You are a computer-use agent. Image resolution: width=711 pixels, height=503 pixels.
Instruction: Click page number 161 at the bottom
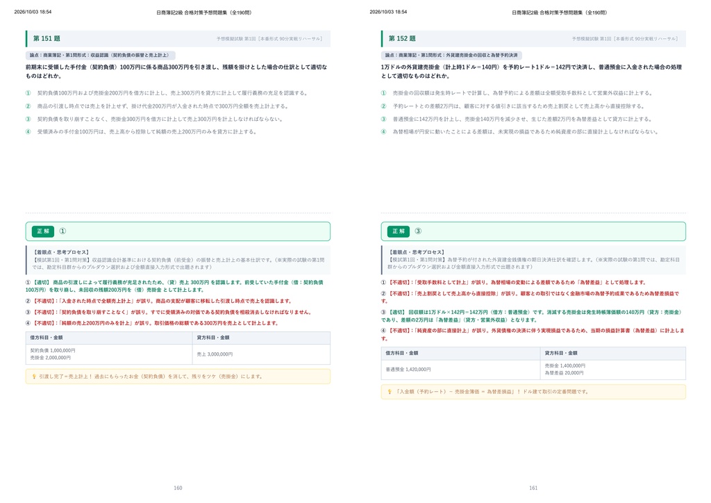point(533,488)
